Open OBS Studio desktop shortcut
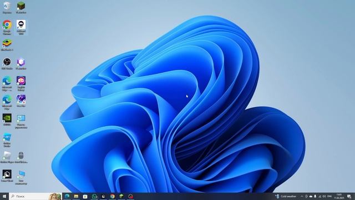Viewport: 355px width, 200px height. (7, 64)
